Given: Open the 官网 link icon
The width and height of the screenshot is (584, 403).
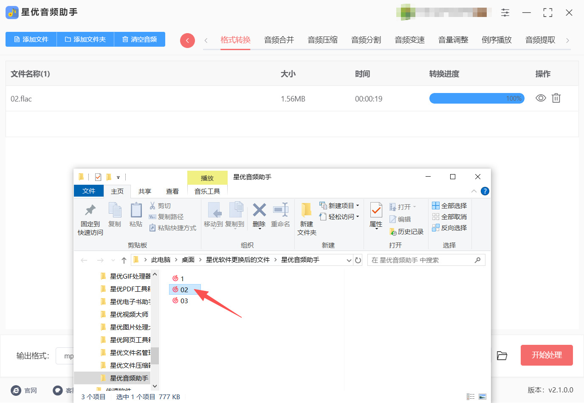Looking at the screenshot, I should [16, 390].
